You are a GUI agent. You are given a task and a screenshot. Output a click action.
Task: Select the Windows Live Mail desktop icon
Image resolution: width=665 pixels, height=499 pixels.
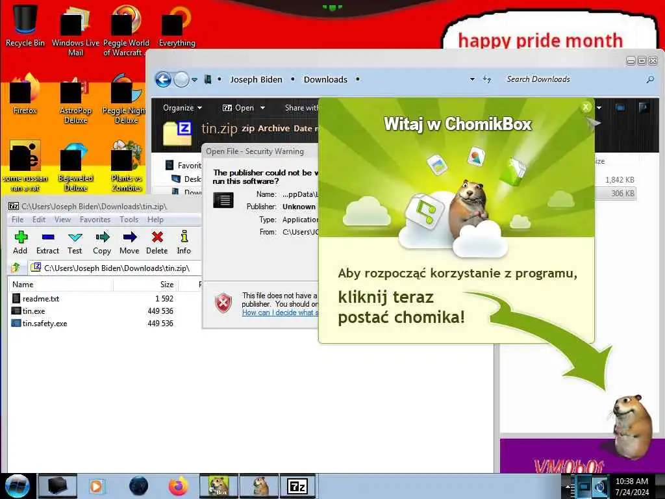click(75, 31)
